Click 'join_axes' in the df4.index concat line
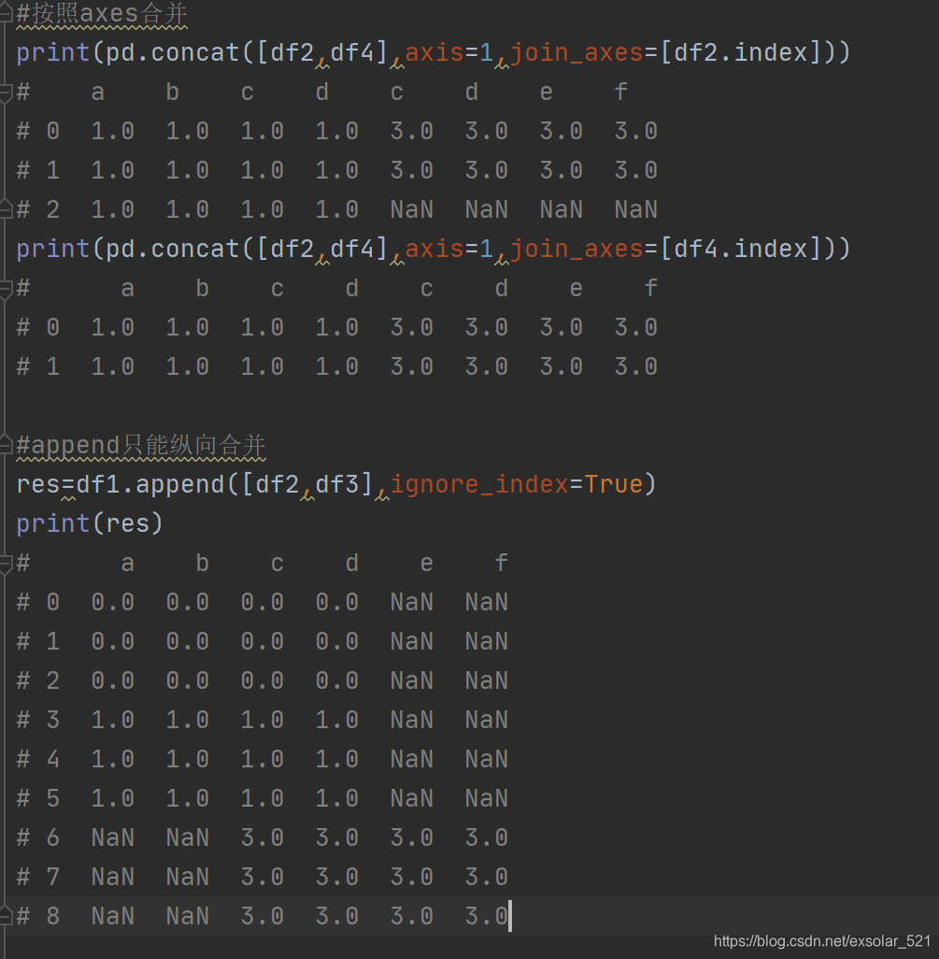This screenshot has height=959, width=939. pos(576,249)
